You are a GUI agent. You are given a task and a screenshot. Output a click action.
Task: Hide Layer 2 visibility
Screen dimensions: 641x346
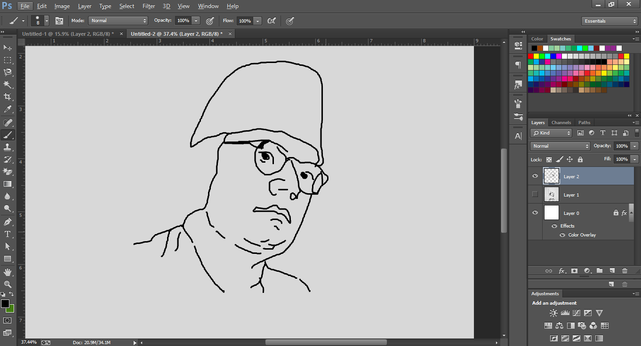point(535,176)
